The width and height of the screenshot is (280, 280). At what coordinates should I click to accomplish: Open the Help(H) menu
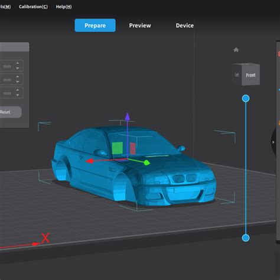tap(64, 6)
